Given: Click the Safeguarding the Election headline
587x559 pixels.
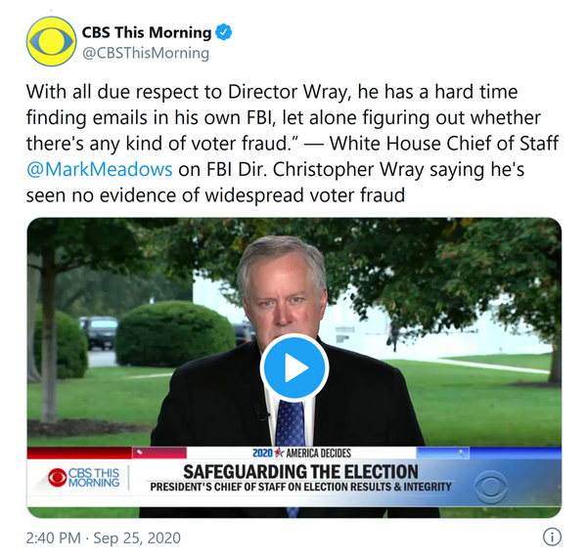Looking at the screenshot, I should click(300, 472).
